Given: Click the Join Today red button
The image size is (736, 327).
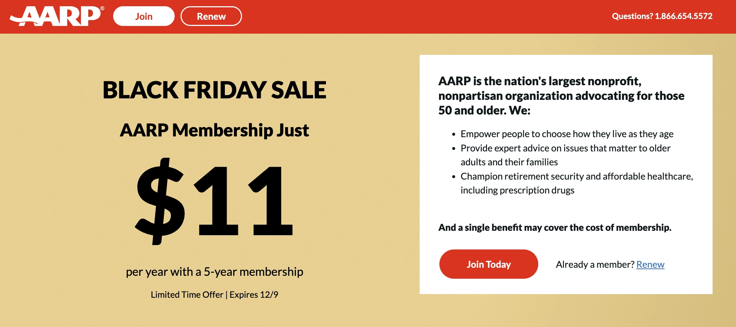Looking at the screenshot, I should pos(488,264).
